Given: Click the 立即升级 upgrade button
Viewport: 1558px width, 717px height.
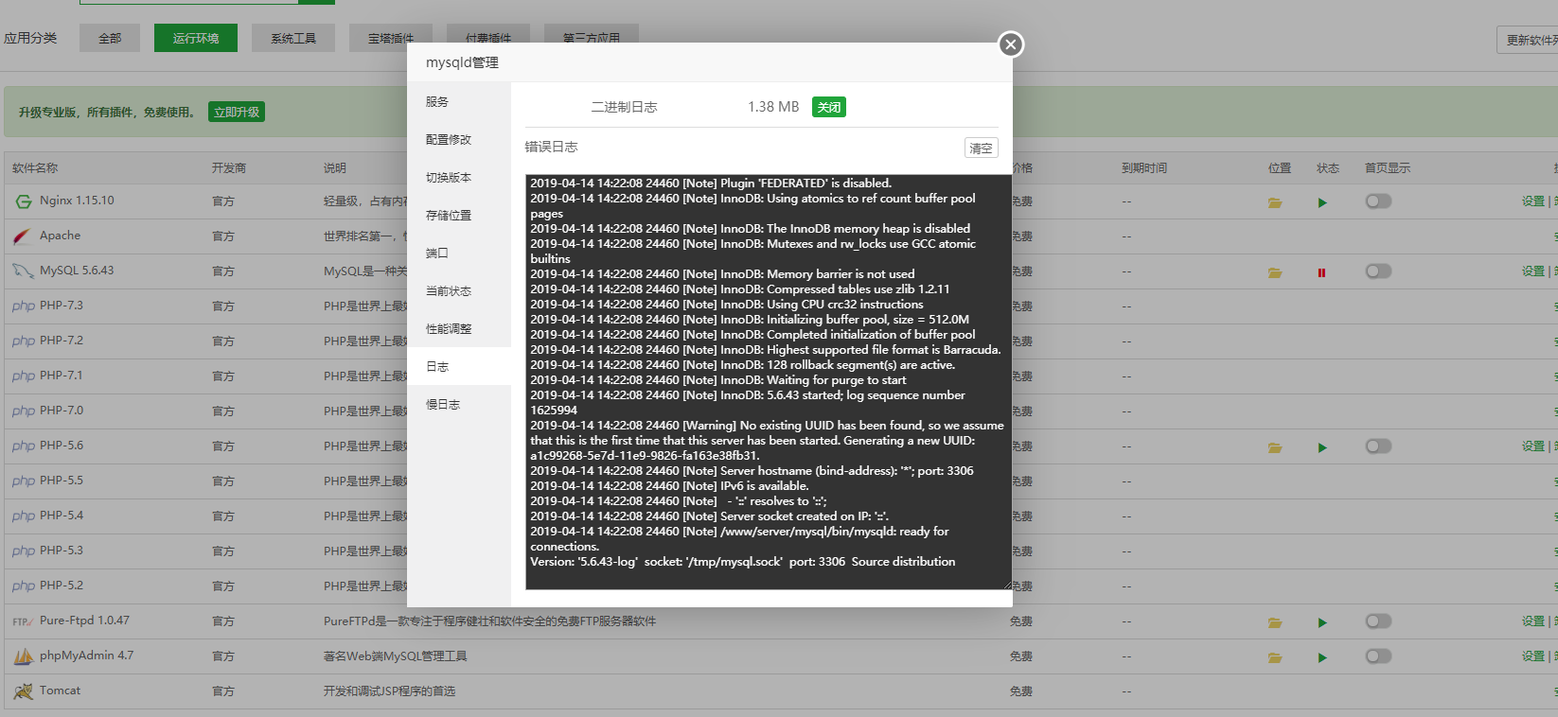Looking at the screenshot, I should click(237, 112).
